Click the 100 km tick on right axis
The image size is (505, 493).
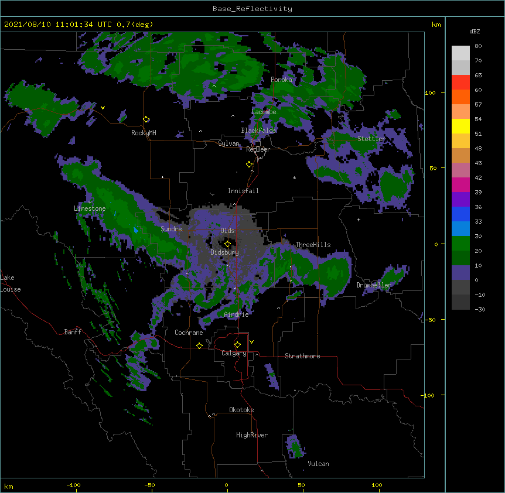click(430, 93)
